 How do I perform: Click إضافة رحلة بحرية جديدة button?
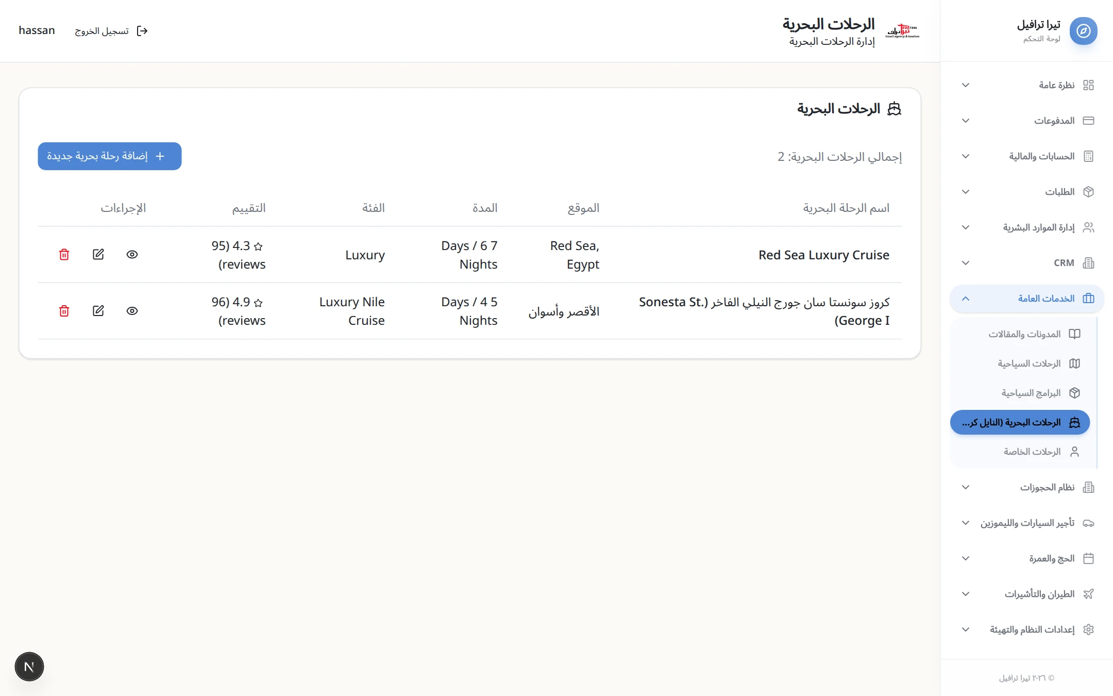tap(110, 156)
